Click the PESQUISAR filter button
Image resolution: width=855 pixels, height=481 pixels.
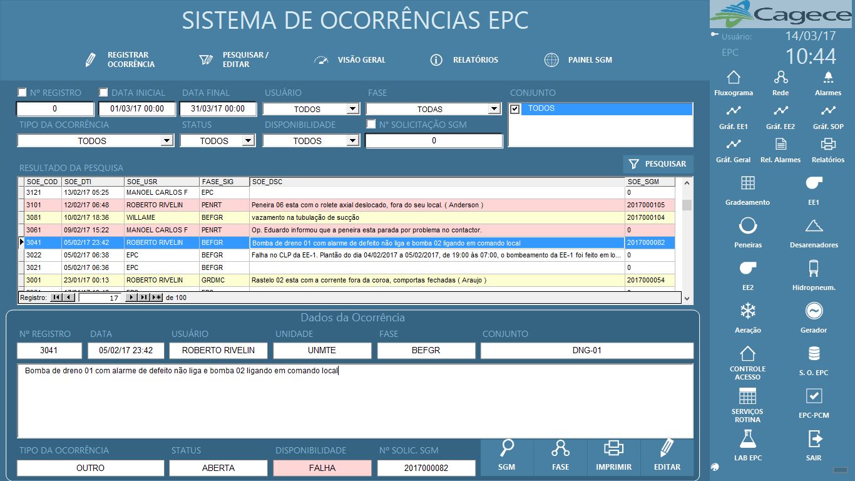[658, 164]
